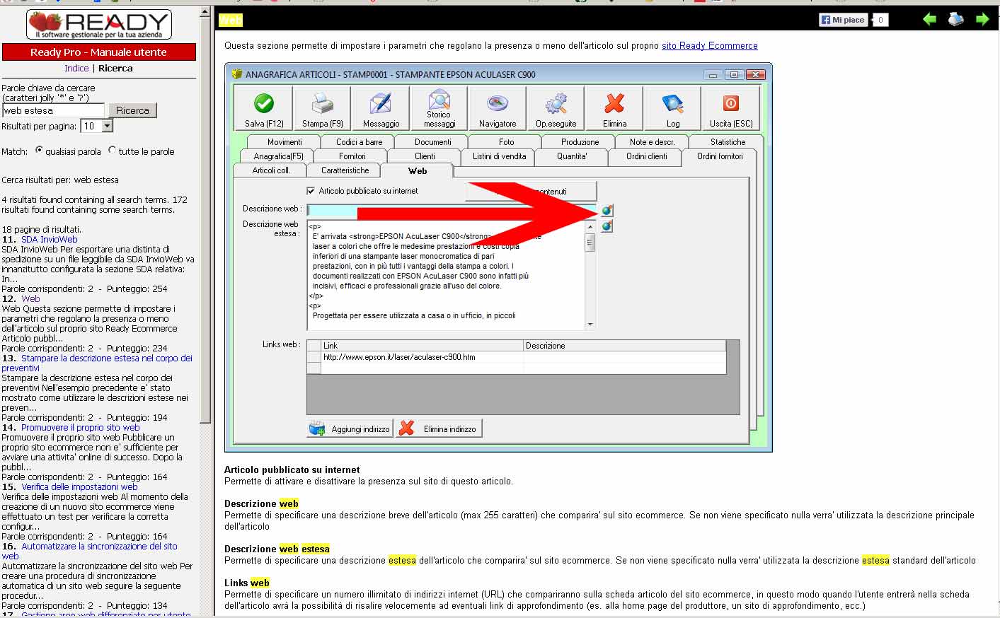Switch to Articoli coll. tab
This screenshot has width=1000, height=618.
271,170
